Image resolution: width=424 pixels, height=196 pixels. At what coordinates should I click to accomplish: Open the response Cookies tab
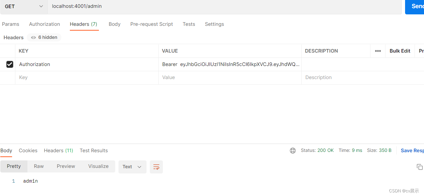(x=28, y=151)
